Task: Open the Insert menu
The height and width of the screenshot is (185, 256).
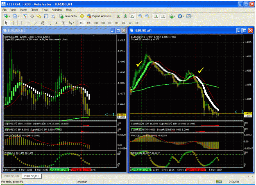Action: 23,10
